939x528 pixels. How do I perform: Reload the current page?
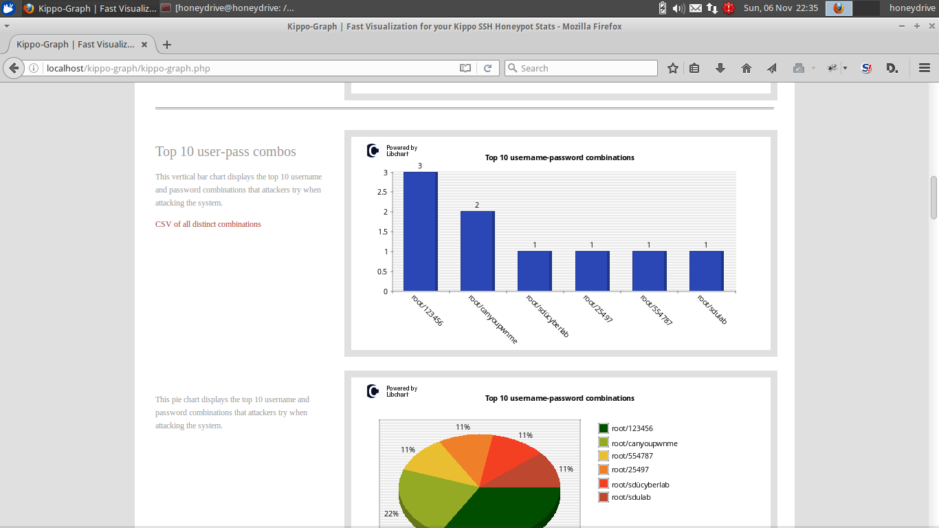(x=487, y=68)
